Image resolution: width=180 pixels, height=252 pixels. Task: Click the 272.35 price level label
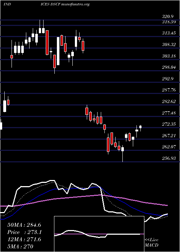point(169,124)
